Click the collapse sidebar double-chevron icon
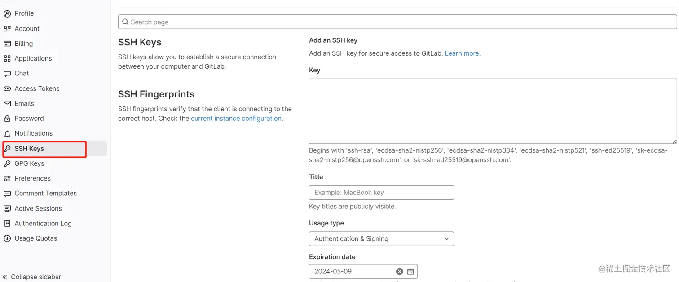 click(5, 277)
